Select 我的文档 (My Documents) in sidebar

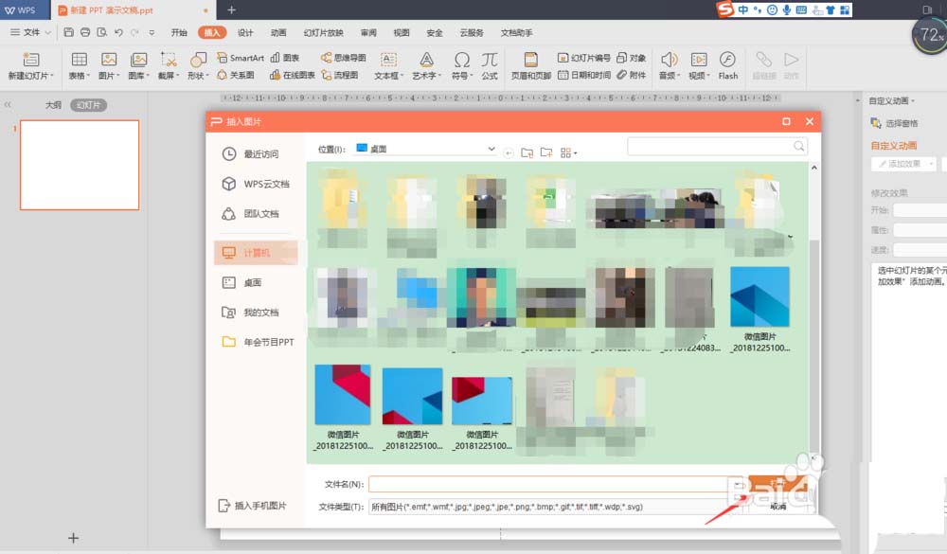coord(256,312)
